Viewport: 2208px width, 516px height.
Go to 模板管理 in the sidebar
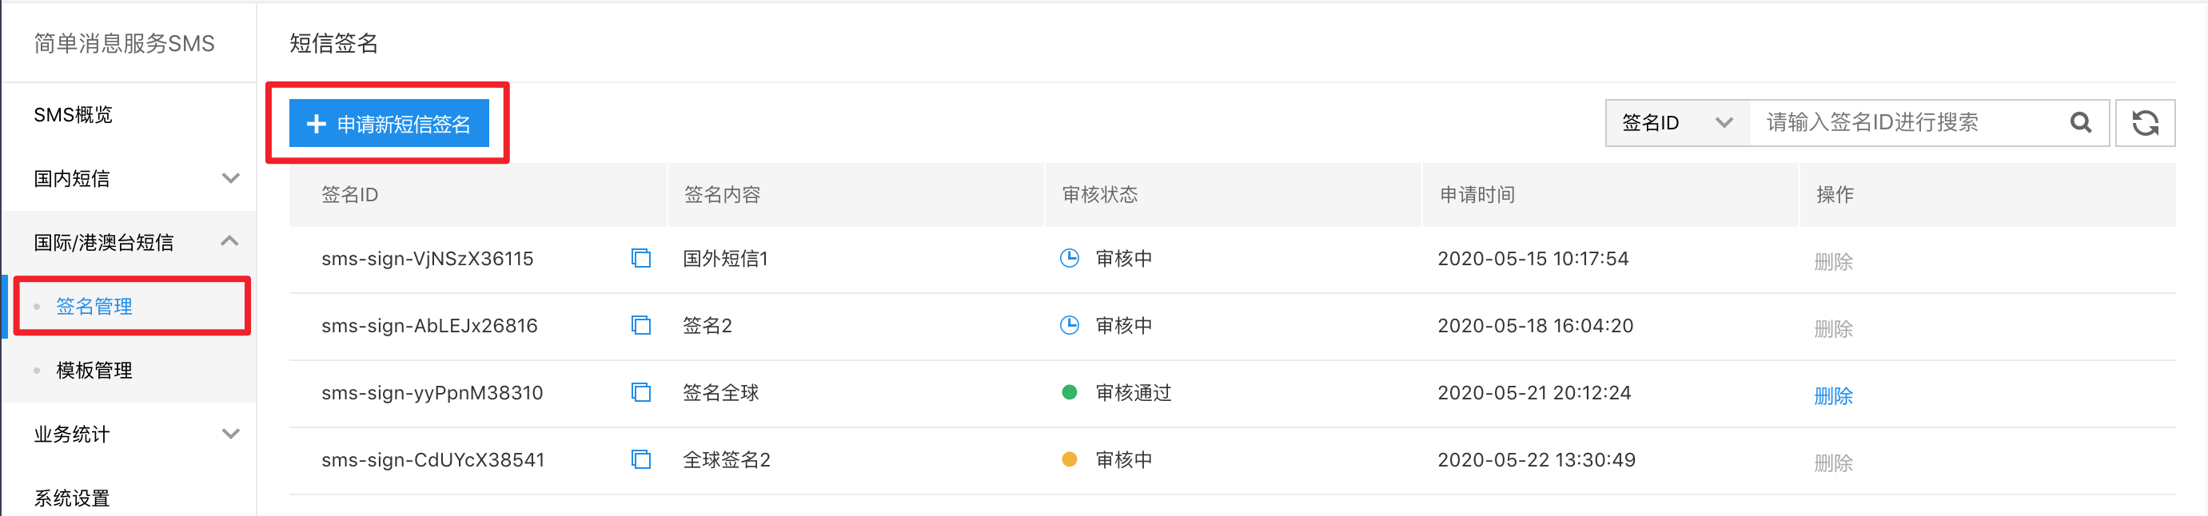coord(94,371)
